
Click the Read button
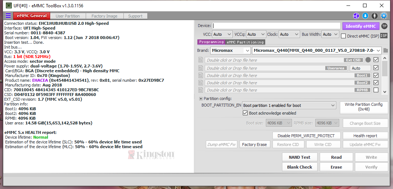(x=336, y=157)
